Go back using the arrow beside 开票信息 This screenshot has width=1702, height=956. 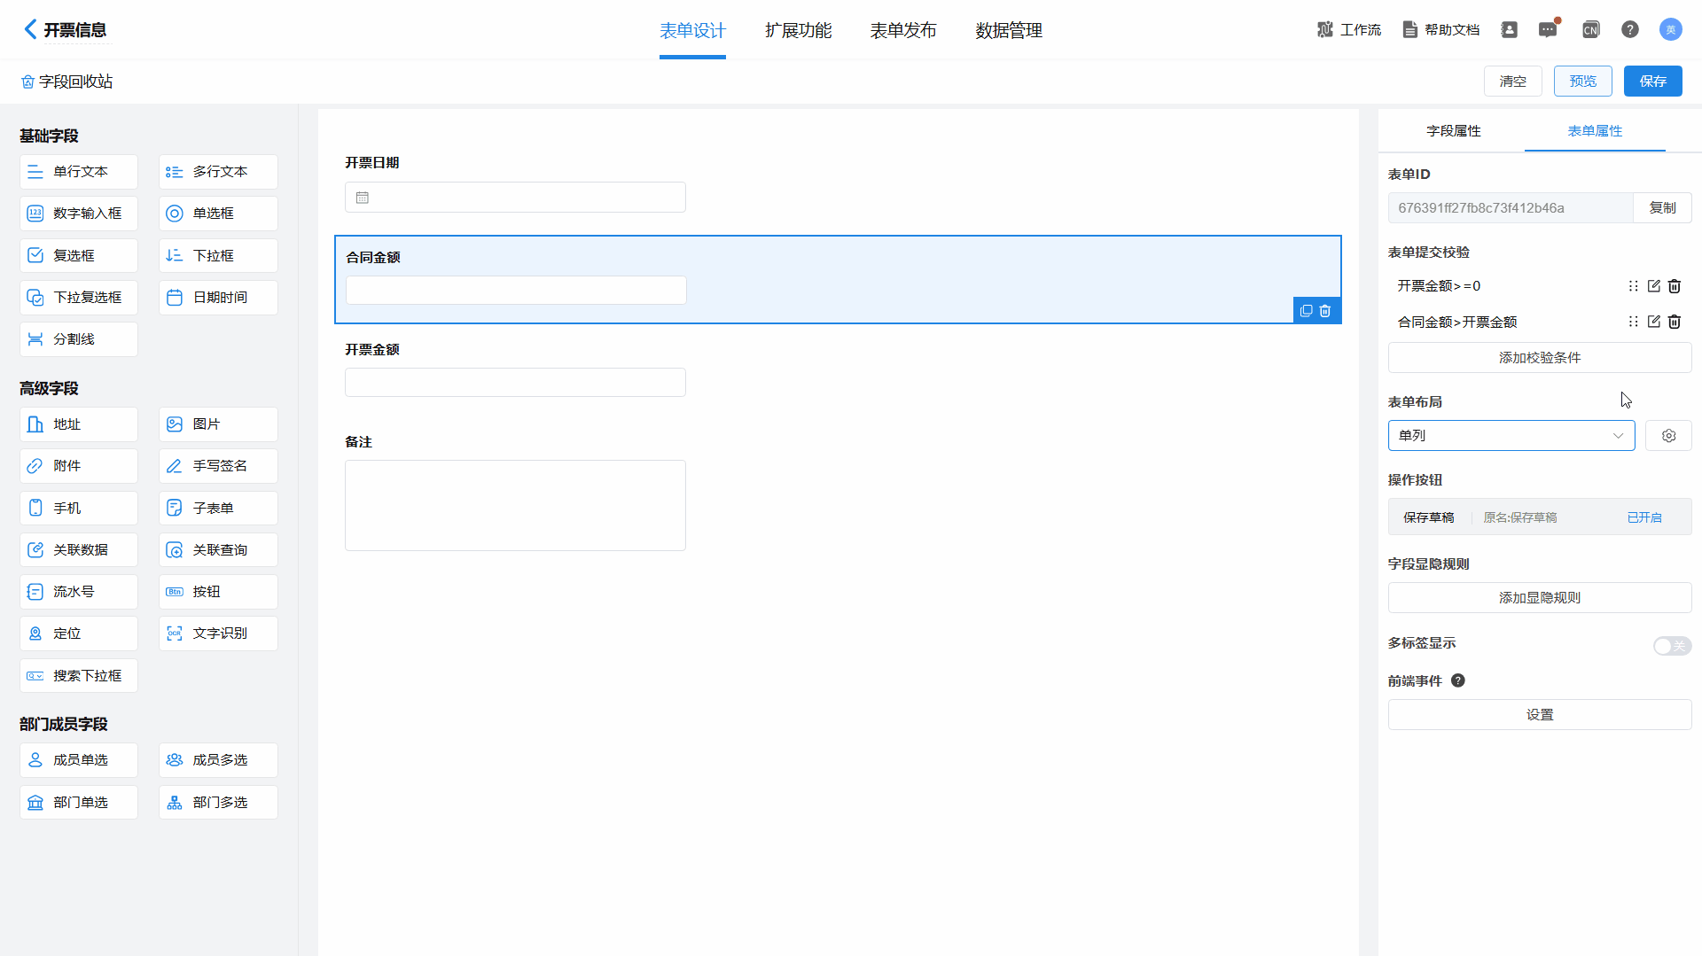click(30, 29)
